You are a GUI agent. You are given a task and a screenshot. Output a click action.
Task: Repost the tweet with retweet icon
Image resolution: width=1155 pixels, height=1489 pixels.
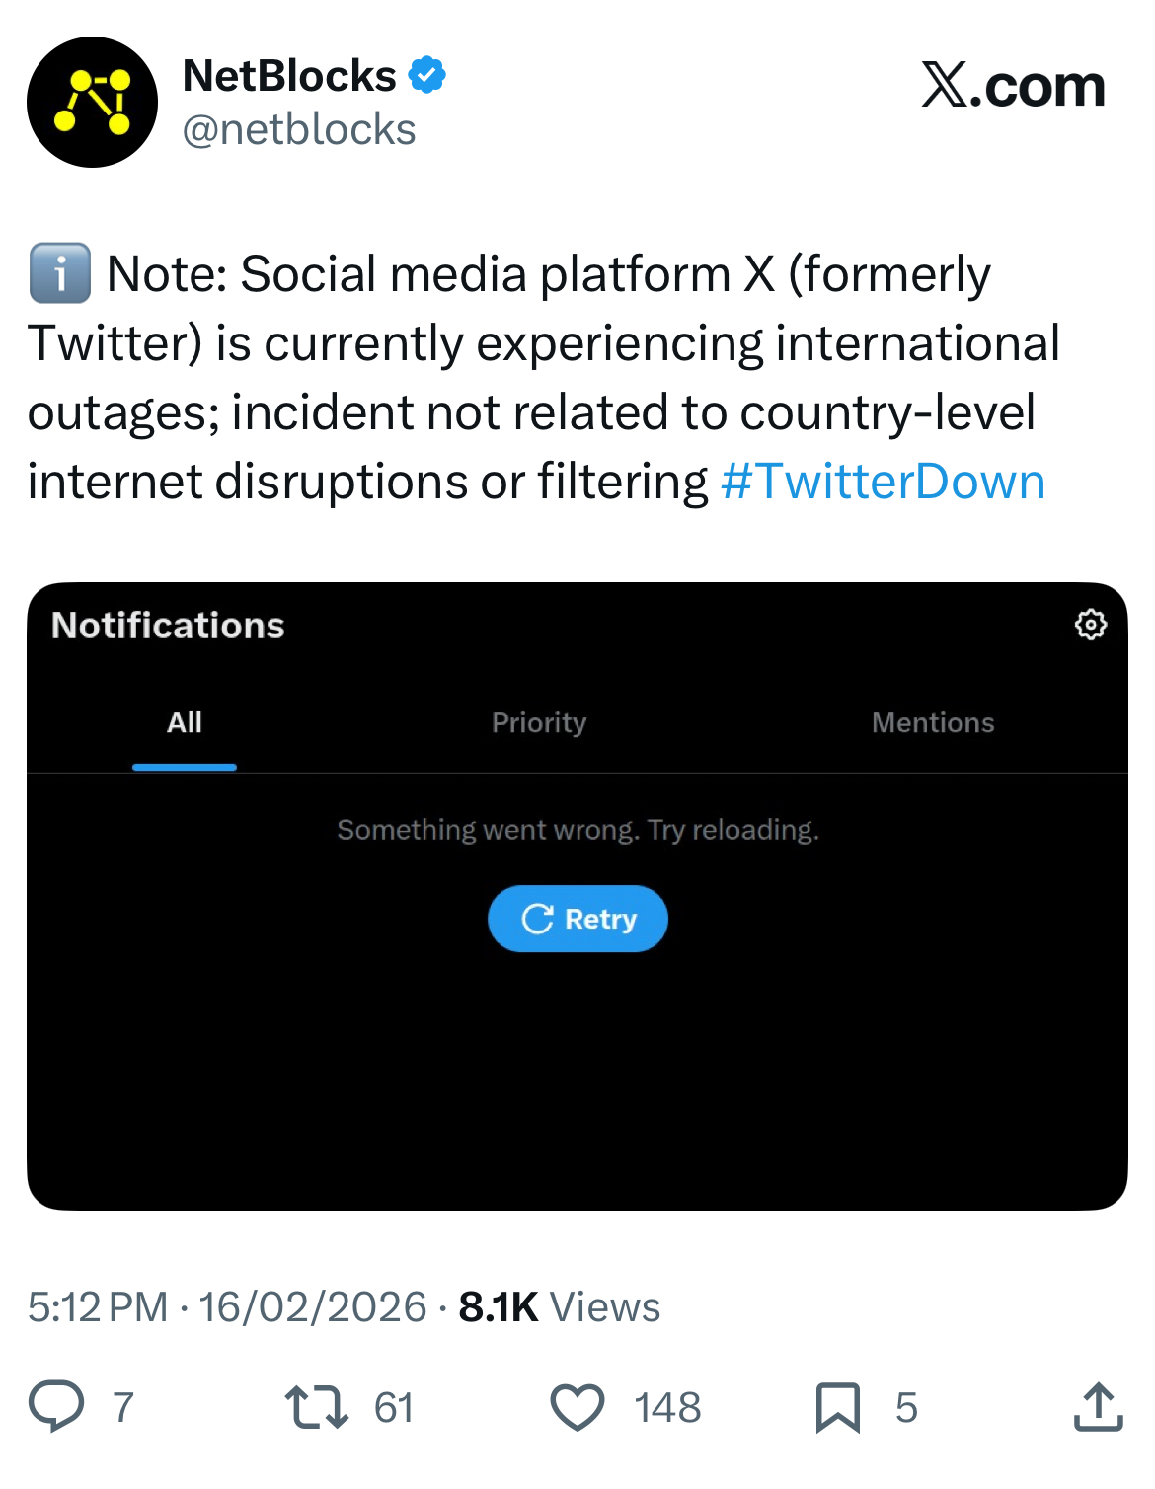click(316, 1407)
